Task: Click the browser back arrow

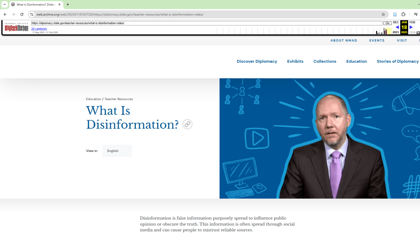Action: tap(5, 14)
